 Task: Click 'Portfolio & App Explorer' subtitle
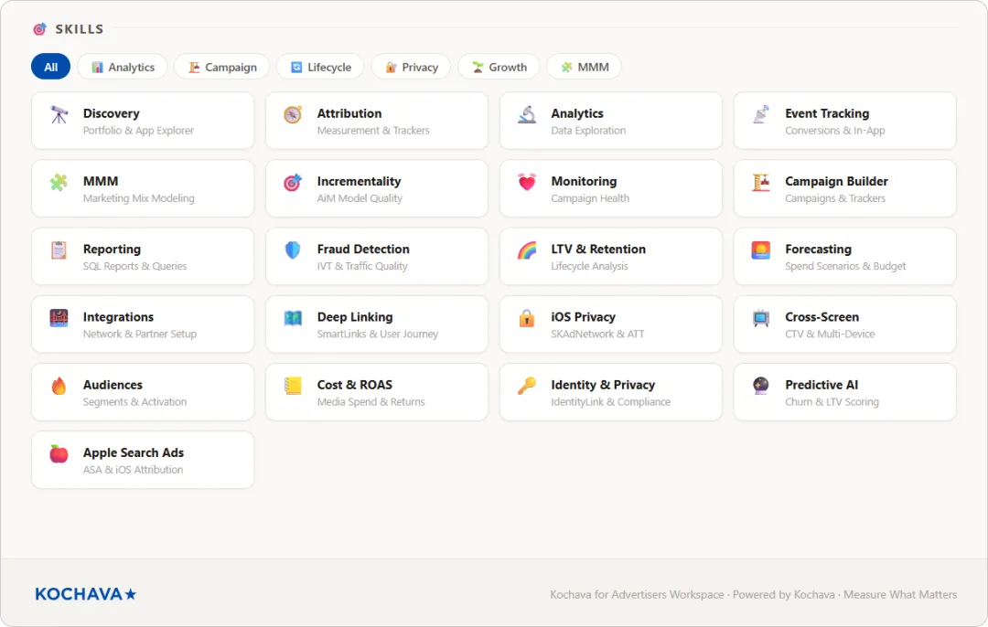tap(139, 131)
